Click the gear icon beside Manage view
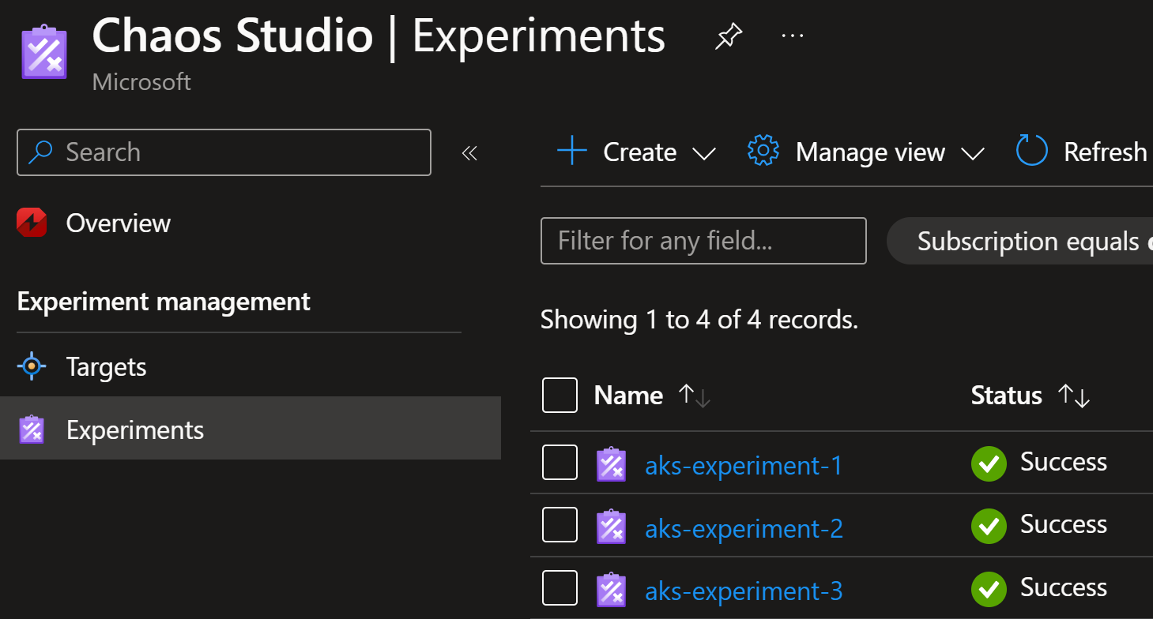The height and width of the screenshot is (619, 1153). pyautogui.click(x=763, y=150)
